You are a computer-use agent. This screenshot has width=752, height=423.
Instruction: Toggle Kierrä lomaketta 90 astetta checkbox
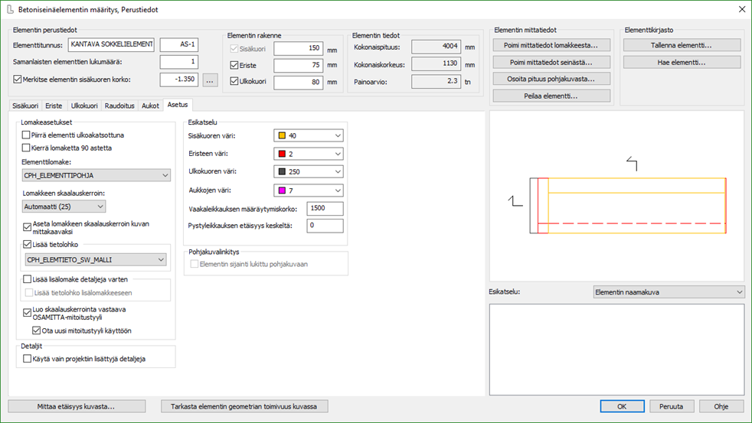[x=27, y=148]
